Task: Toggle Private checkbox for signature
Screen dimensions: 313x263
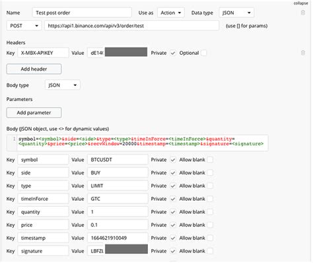Action: [173, 251]
